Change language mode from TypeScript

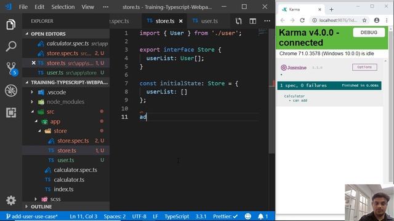pos(177,216)
